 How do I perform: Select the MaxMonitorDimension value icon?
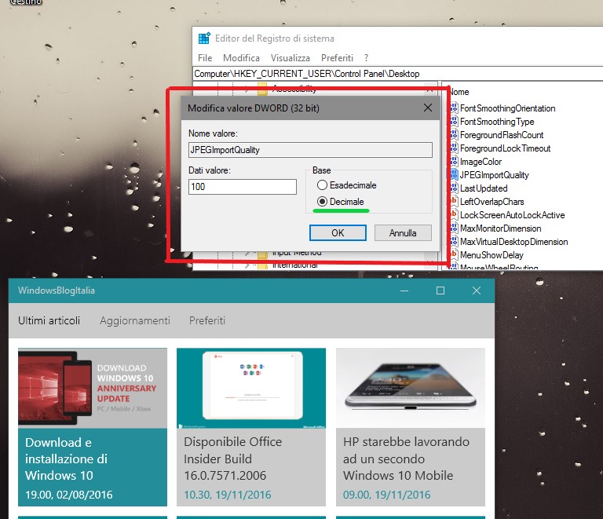point(454,228)
